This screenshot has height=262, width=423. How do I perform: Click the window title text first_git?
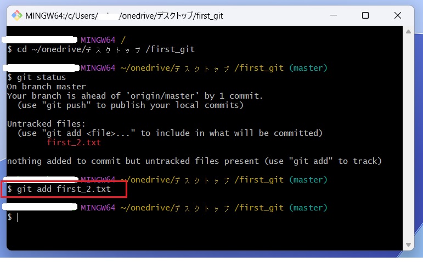[x=210, y=16]
